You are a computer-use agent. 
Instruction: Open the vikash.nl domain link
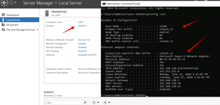(x=82, y=26)
